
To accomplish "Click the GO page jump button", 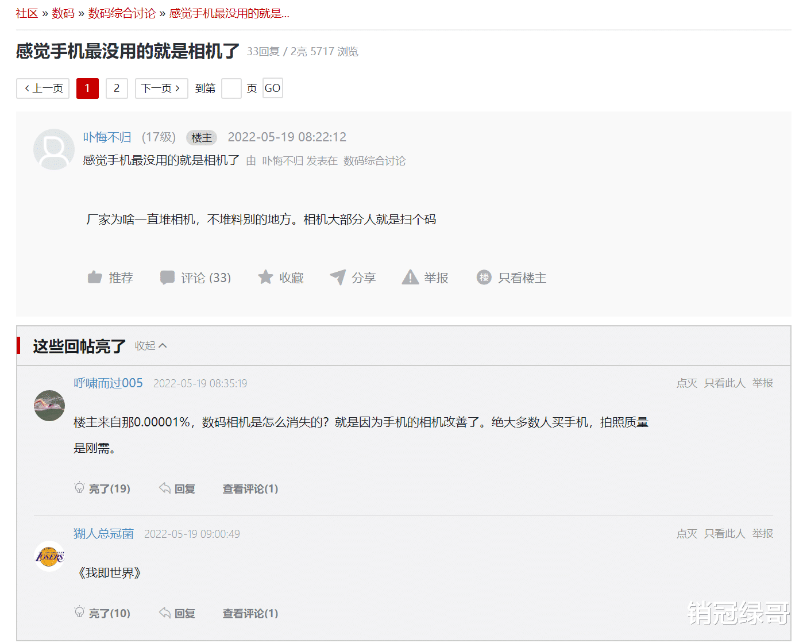I will point(272,88).
